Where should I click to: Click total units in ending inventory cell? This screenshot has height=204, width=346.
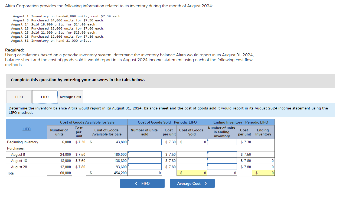(222, 173)
